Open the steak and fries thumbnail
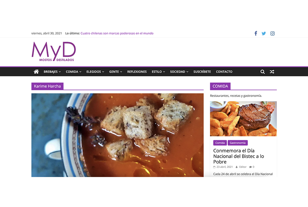This screenshot has height=207, width=308. 244,119
